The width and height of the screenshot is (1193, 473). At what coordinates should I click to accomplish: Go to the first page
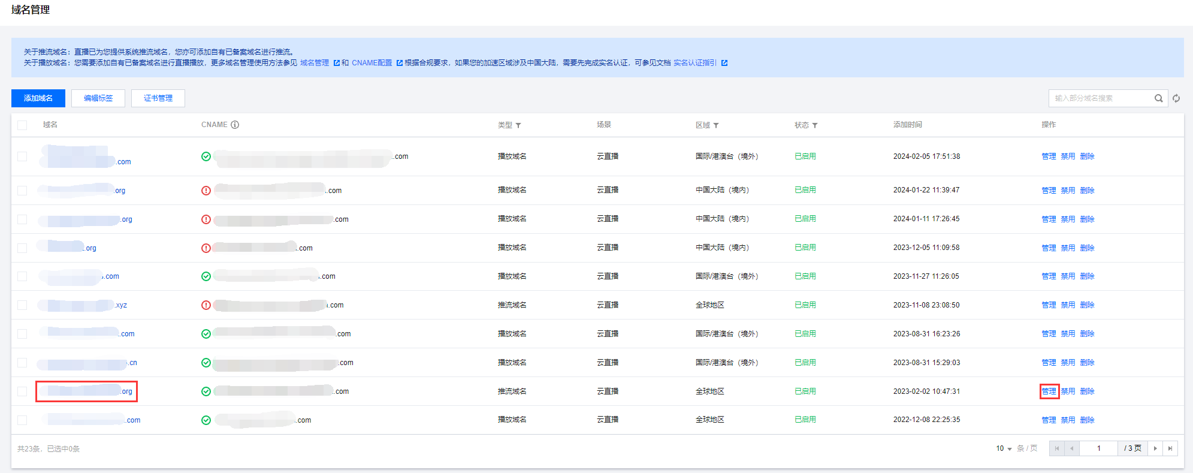click(1057, 448)
